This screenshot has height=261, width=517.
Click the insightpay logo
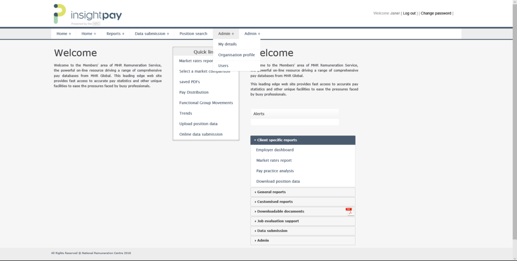pos(88,14)
